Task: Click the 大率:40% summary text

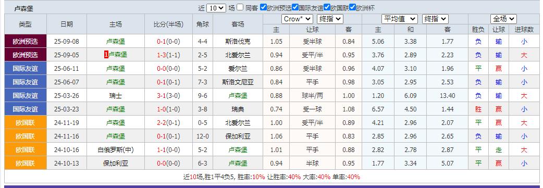Action: click(316, 177)
